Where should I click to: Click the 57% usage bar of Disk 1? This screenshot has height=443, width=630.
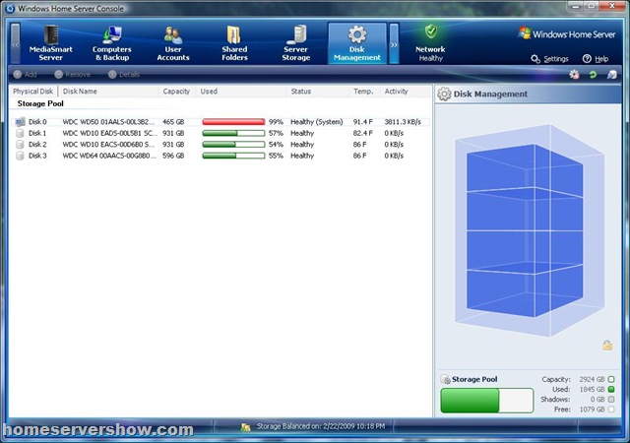233,133
